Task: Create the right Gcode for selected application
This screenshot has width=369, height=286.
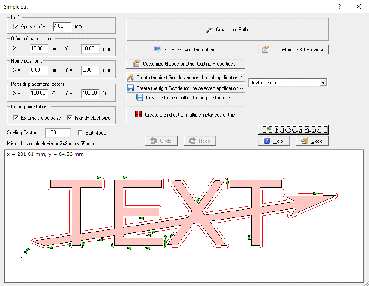Action: pos(185,88)
